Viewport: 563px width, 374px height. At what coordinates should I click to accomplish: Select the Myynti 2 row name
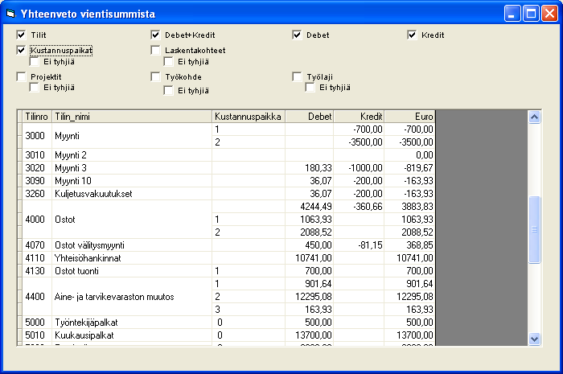(132, 155)
